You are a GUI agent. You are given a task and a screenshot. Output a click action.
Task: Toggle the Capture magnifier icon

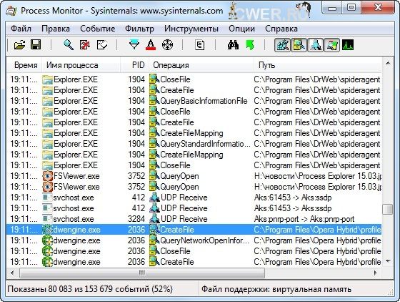[x=69, y=45]
